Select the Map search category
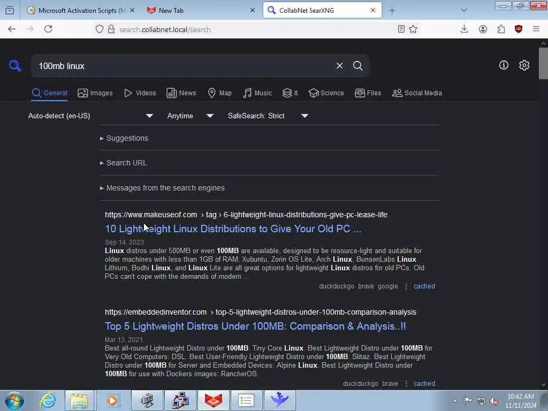Screen dimensions: 548x411 click(219, 93)
